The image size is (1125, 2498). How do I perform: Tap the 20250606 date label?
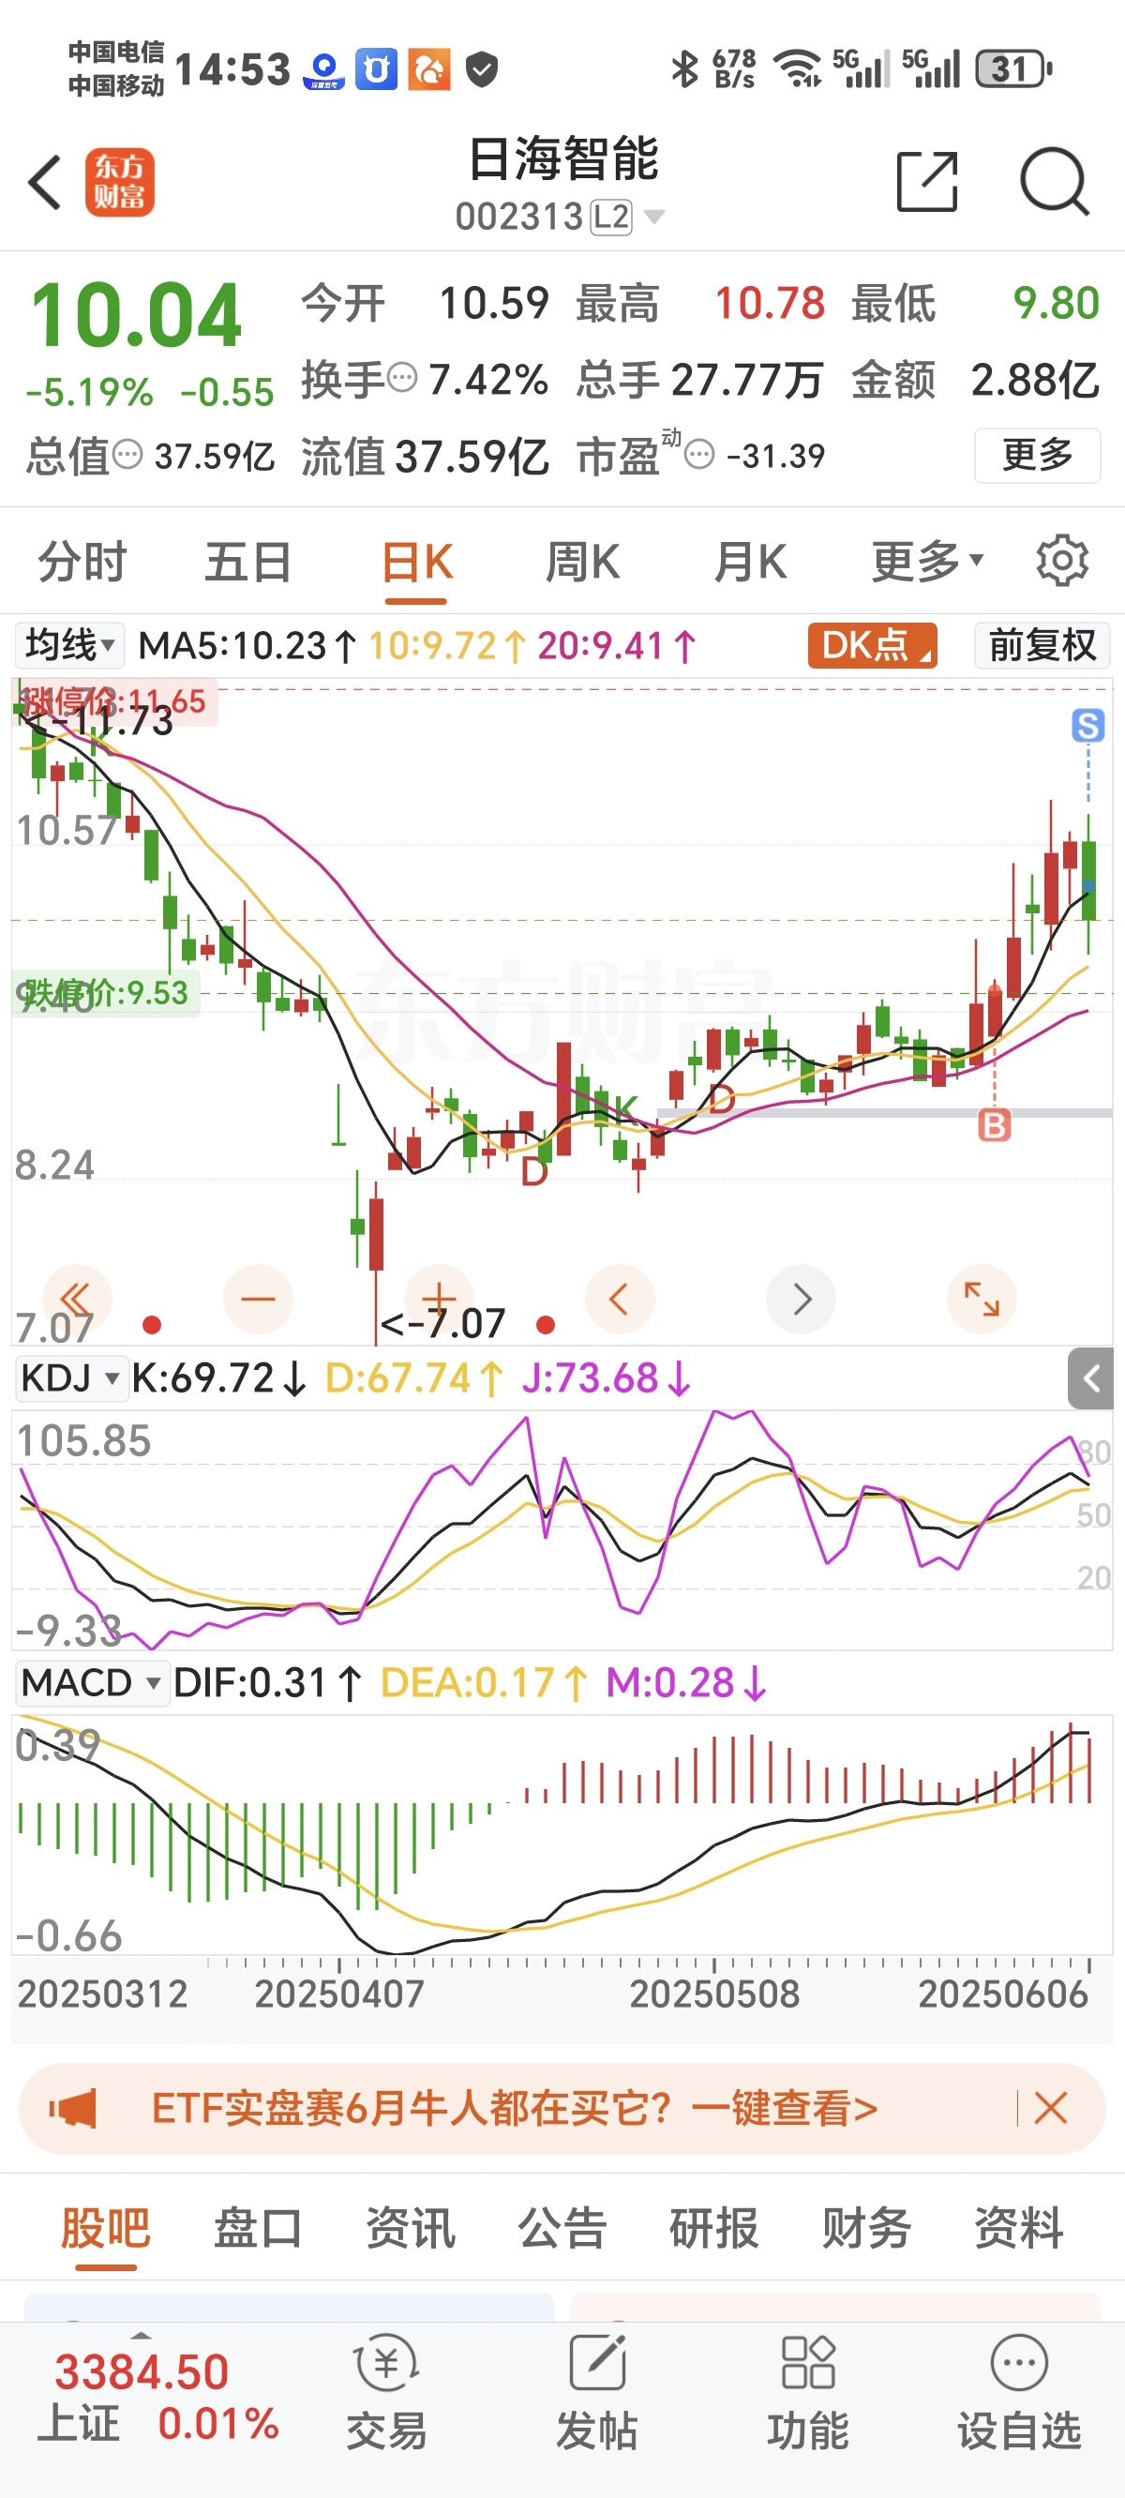pyautogui.click(x=1003, y=1994)
